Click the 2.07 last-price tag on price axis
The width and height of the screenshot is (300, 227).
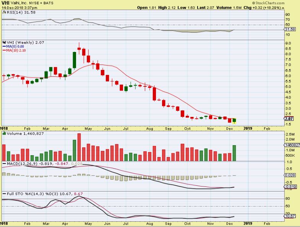289,119
